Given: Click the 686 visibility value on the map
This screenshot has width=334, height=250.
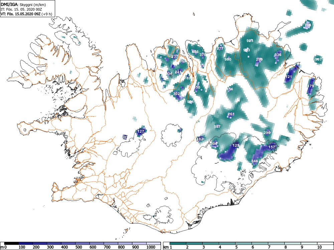Looking at the screenshot, I should 195,52.
